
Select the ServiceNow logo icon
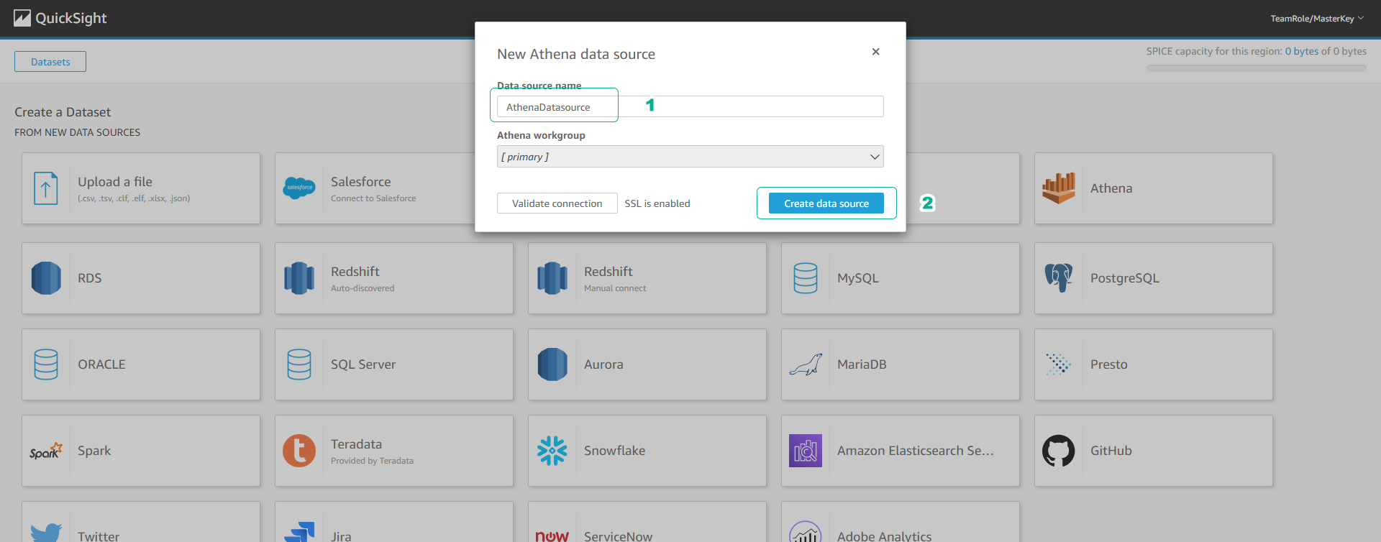tap(552, 537)
